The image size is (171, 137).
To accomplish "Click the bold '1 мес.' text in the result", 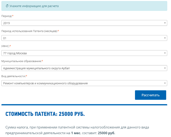I will (x=76, y=133).
